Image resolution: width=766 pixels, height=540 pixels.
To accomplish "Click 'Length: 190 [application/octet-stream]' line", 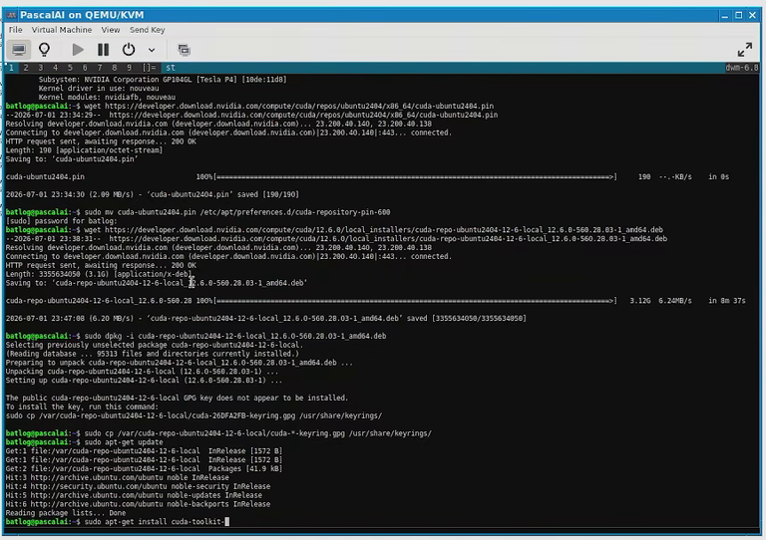I will tap(84, 150).
